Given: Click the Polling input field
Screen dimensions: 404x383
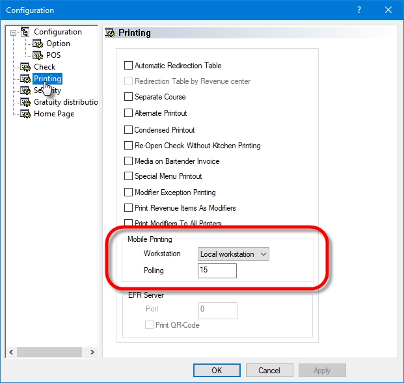Looking at the screenshot, I should pyautogui.click(x=217, y=270).
